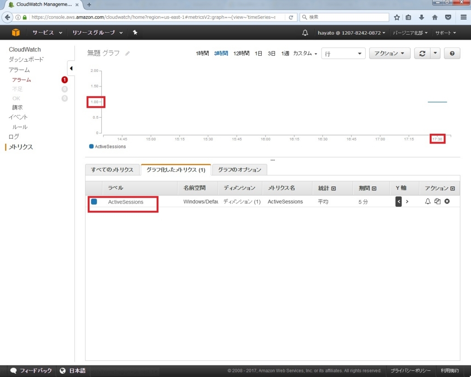This screenshot has height=377, width=471.
Task: Click the URL address bar
Action: point(153,17)
